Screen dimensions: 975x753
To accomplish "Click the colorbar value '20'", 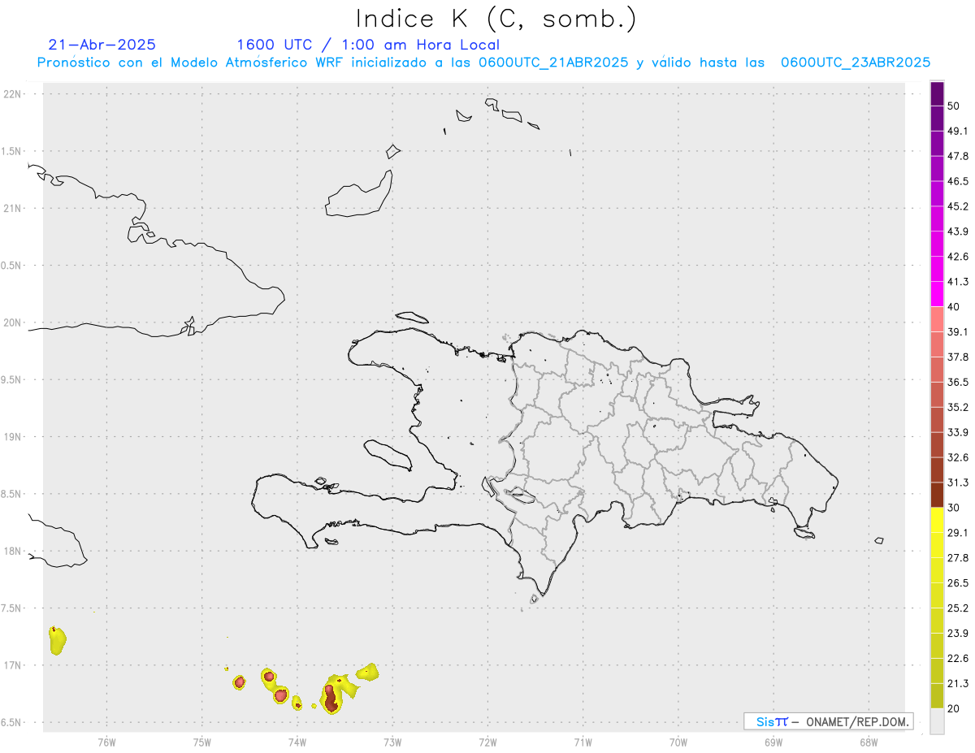I will click(x=954, y=709).
